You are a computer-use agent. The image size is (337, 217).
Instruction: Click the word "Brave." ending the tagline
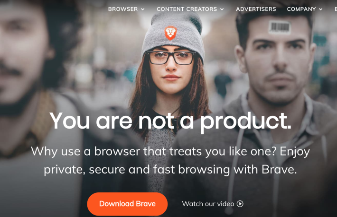[x=279, y=170]
